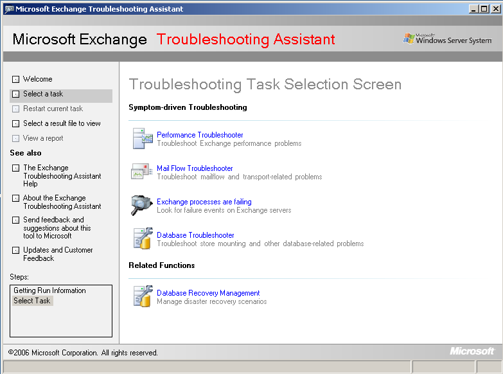Click the application icon in the title bar
503x374 pixels.
click(9, 9)
